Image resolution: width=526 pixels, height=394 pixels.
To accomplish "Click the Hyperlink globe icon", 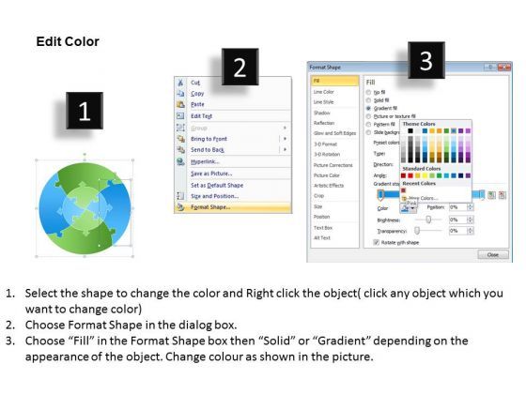I will coord(180,161).
